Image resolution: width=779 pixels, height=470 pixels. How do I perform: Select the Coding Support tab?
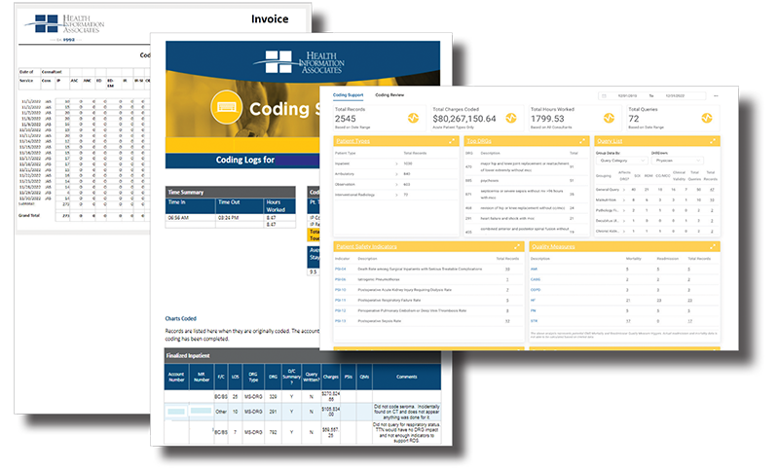click(348, 95)
